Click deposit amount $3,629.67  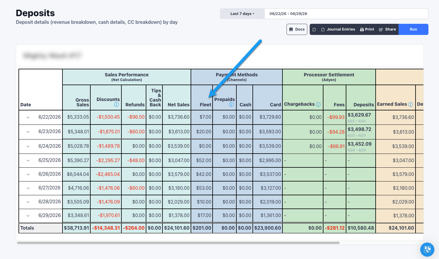click(359, 115)
